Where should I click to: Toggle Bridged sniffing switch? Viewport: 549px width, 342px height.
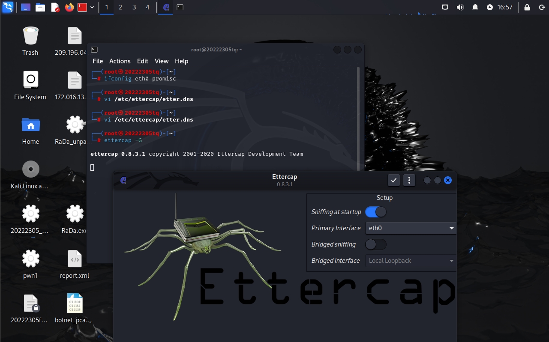pyautogui.click(x=375, y=244)
